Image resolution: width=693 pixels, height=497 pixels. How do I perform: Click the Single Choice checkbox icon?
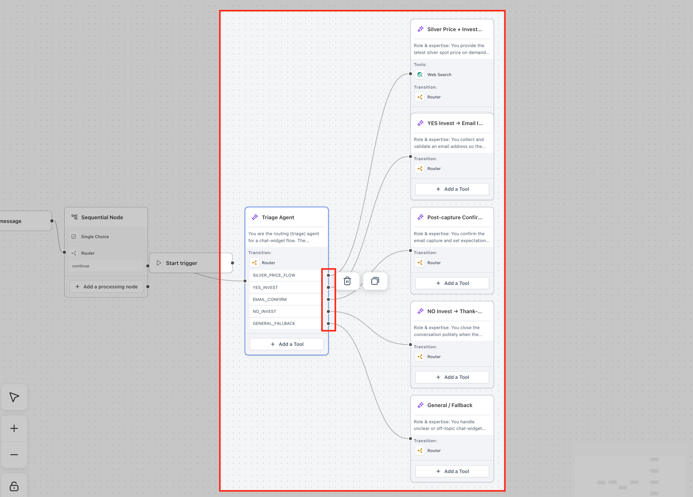74,237
